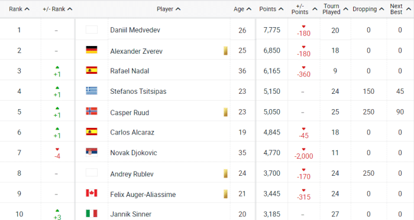414x220 pixels.
Task: Click the Italian flag next to Jannik Sinner
Action: click(x=92, y=214)
